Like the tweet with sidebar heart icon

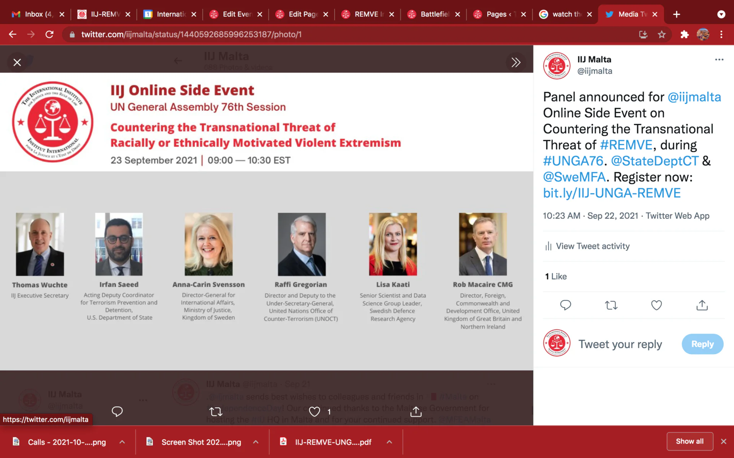[x=656, y=305]
